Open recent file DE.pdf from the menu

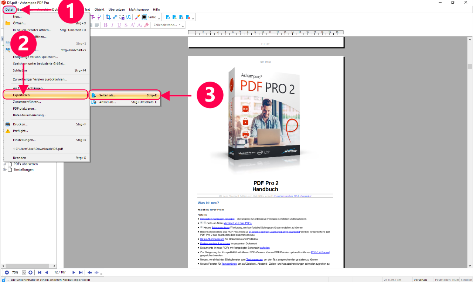[x=46, y=149]
